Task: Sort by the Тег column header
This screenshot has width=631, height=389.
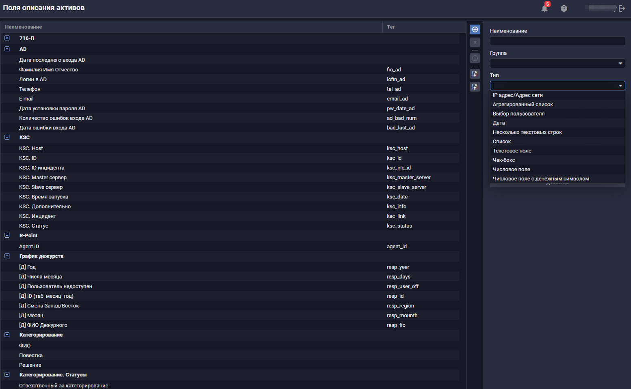Action: [391, 27]
